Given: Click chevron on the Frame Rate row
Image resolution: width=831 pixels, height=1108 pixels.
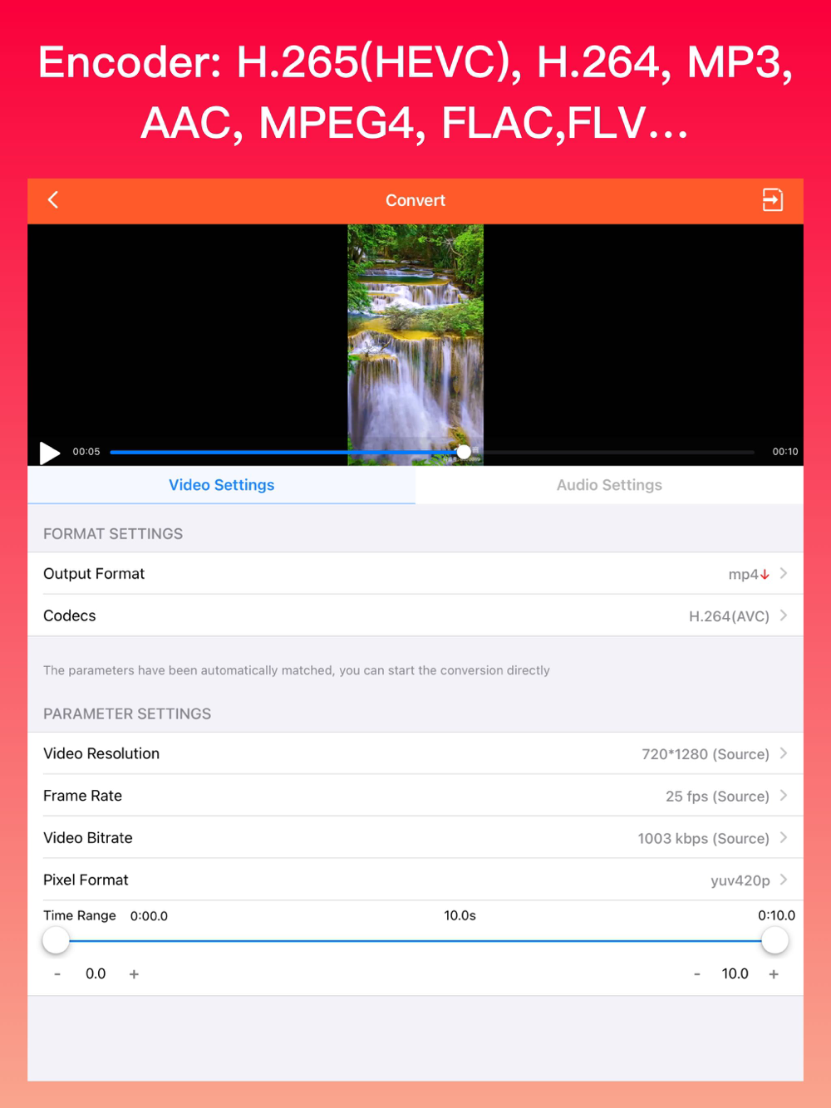Looking at the screenshot, I should (x=784, y=796).
